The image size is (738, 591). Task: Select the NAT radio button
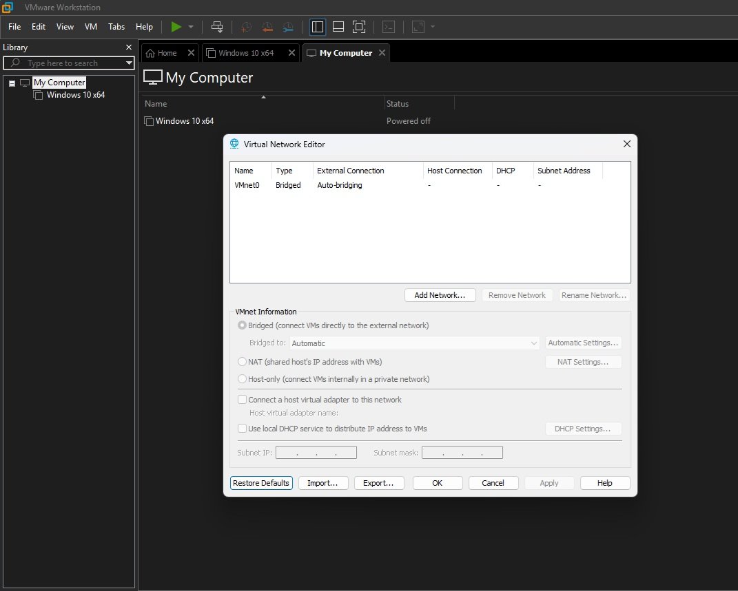pos(242,362)
